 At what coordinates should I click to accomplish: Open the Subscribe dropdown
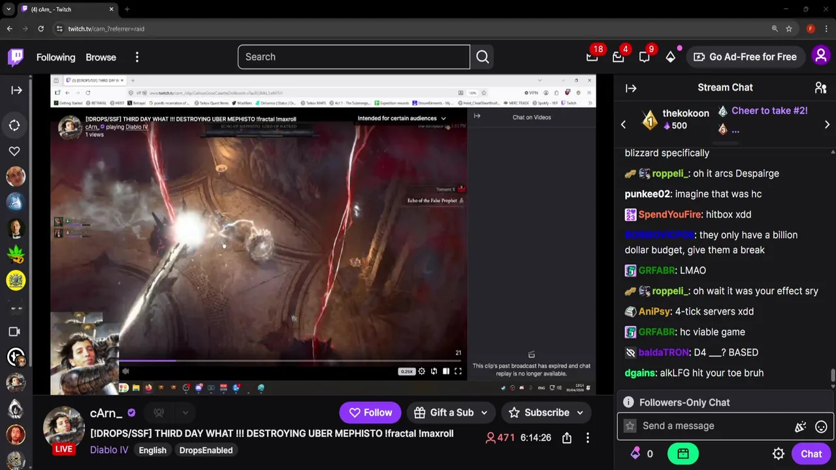coord(546,413)
